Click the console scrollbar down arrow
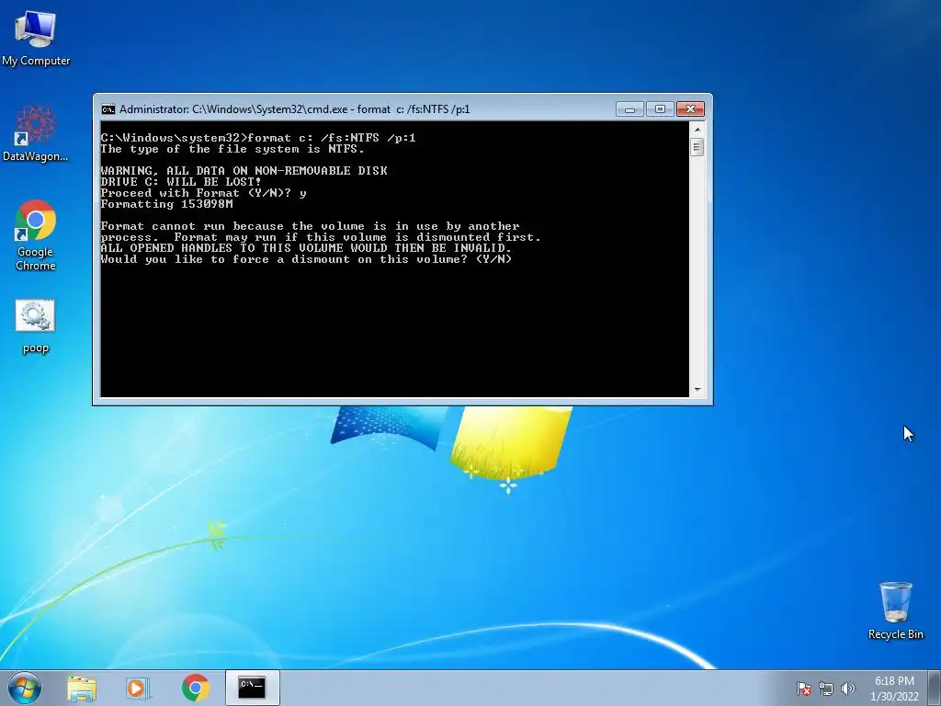941x706 pixels. tap(697, 390)
